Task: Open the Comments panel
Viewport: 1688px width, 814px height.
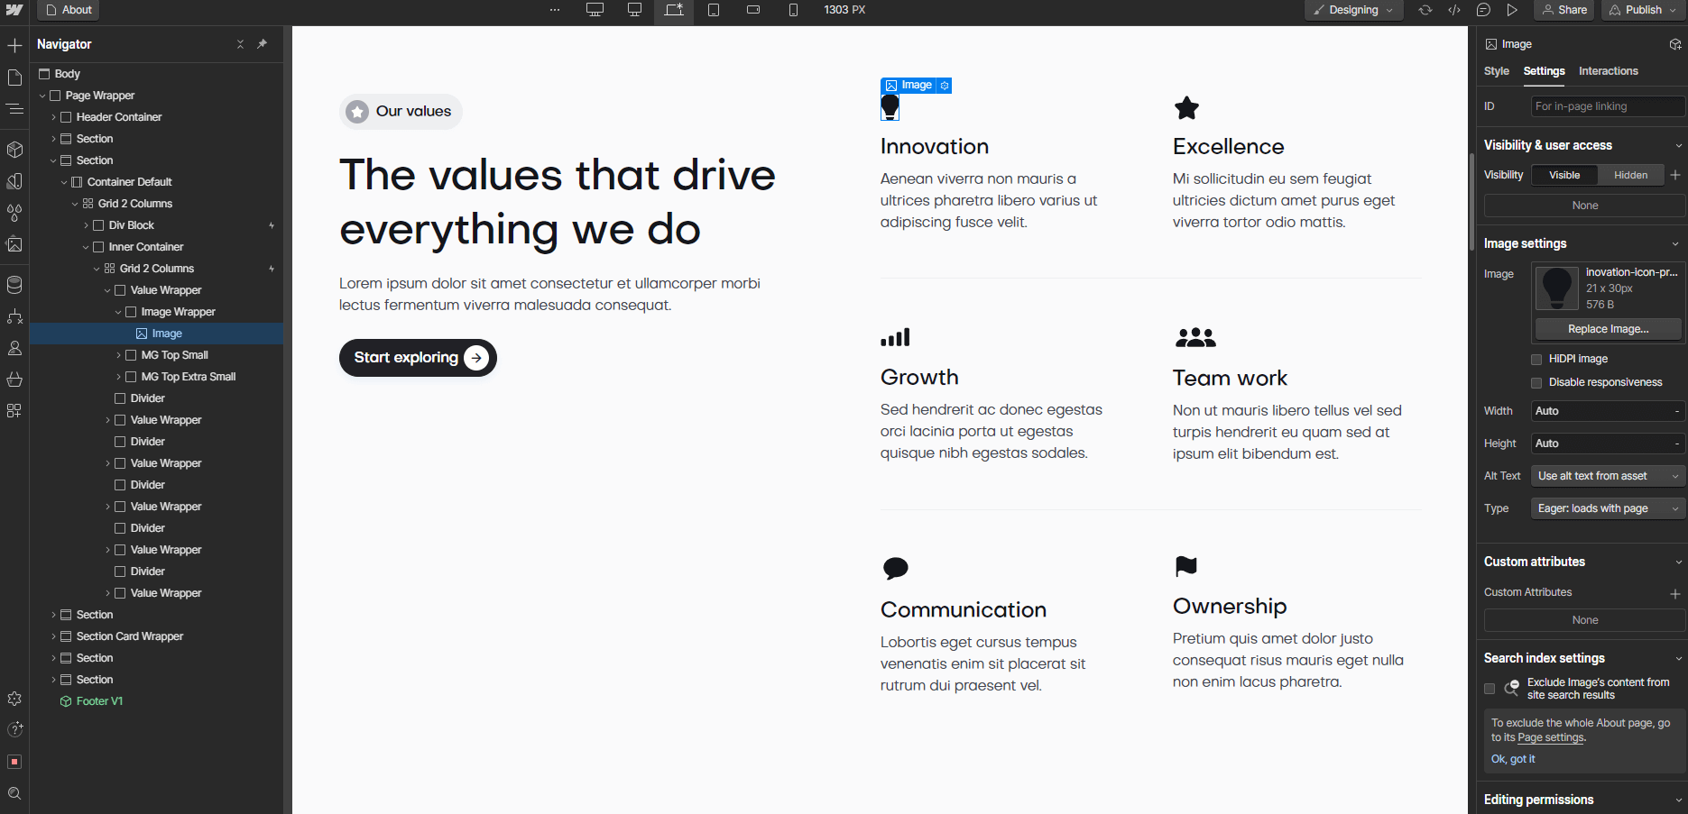Action: coord(1484,10)
